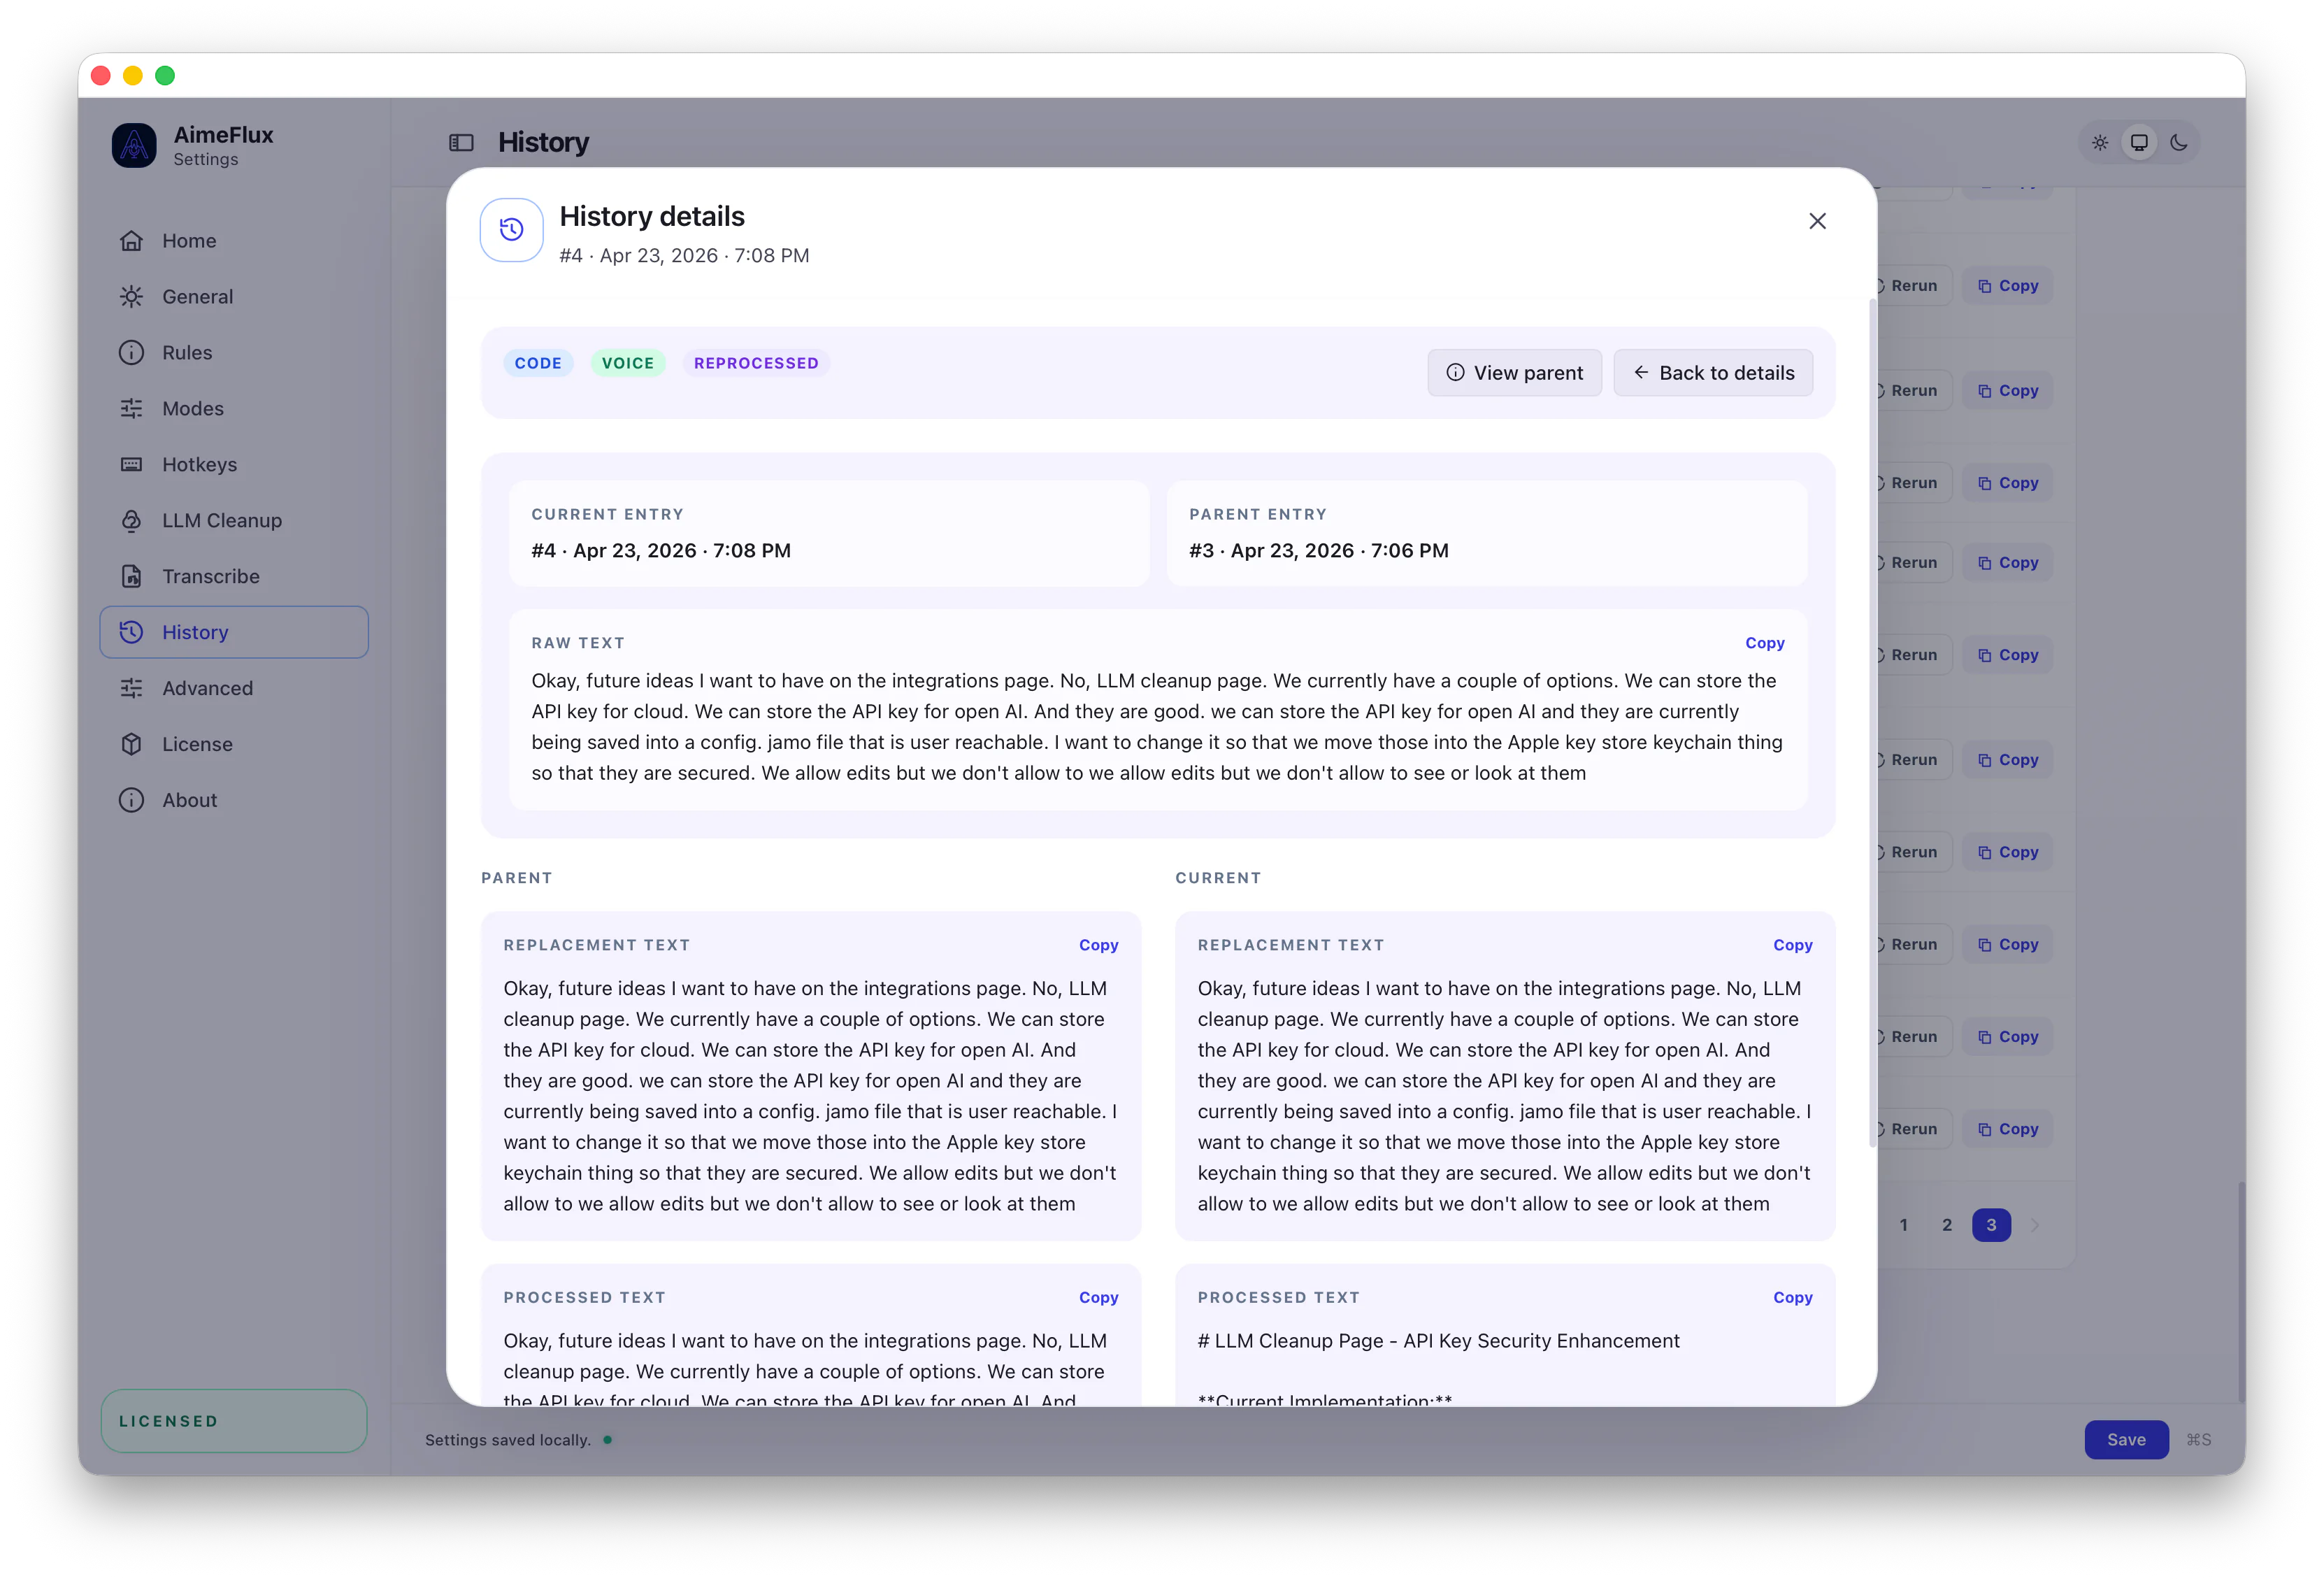
Task: Copy the Parent processed text
Action: (x=1098, y=1297)
